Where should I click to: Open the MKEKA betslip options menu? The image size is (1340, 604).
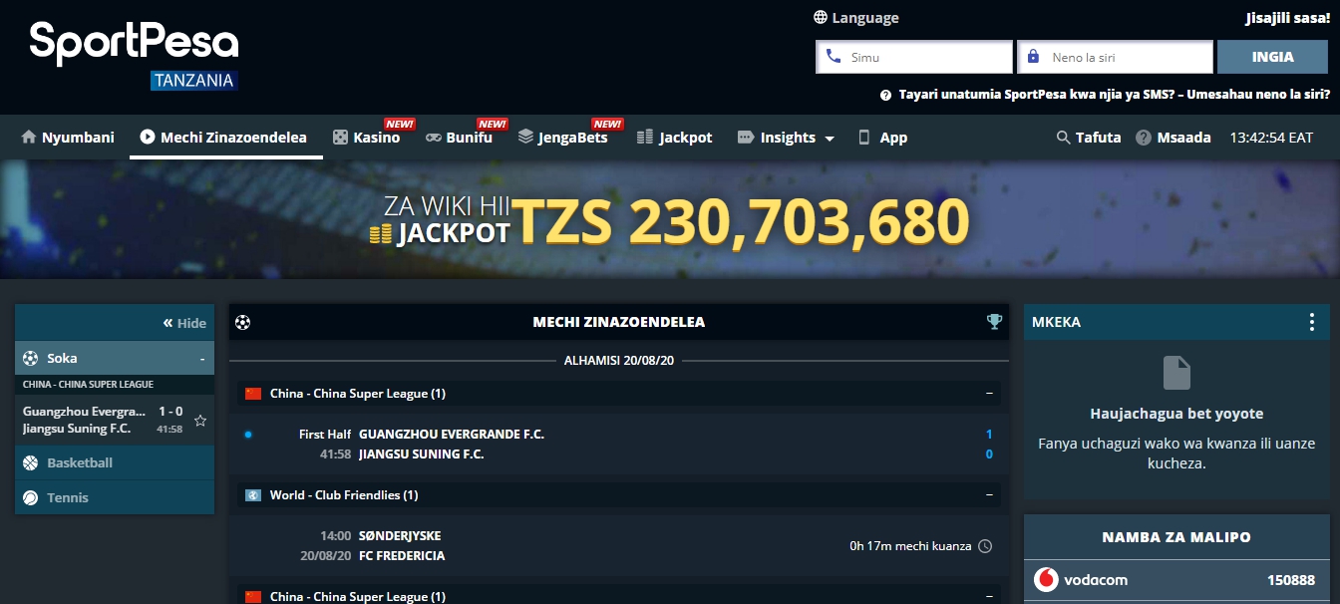1311,322
